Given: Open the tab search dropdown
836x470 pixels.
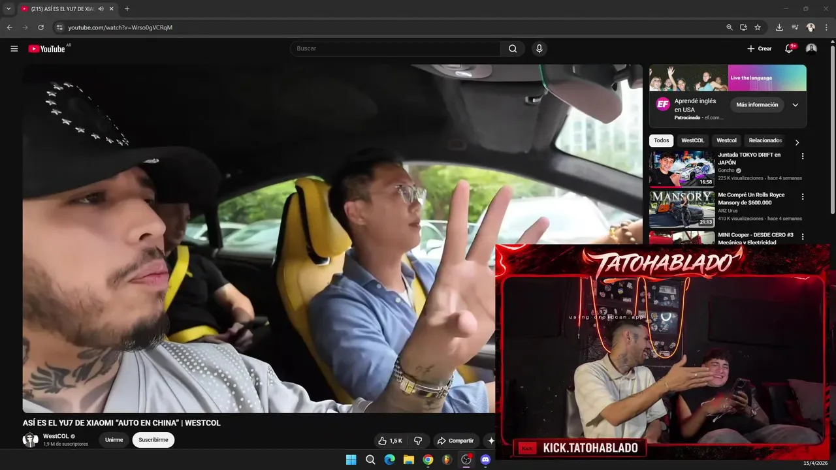Looking at the screenshot, I should click(x=8, y=8).
